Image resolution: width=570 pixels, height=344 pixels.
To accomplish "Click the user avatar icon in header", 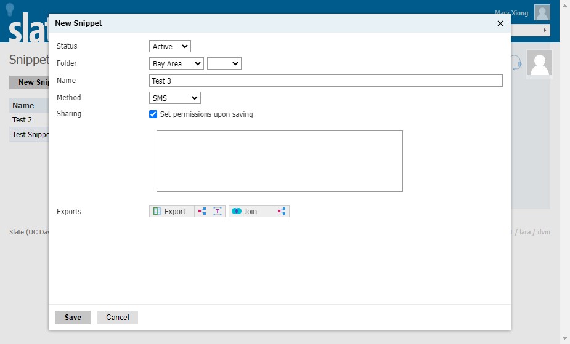I will (x=542, y=12).
